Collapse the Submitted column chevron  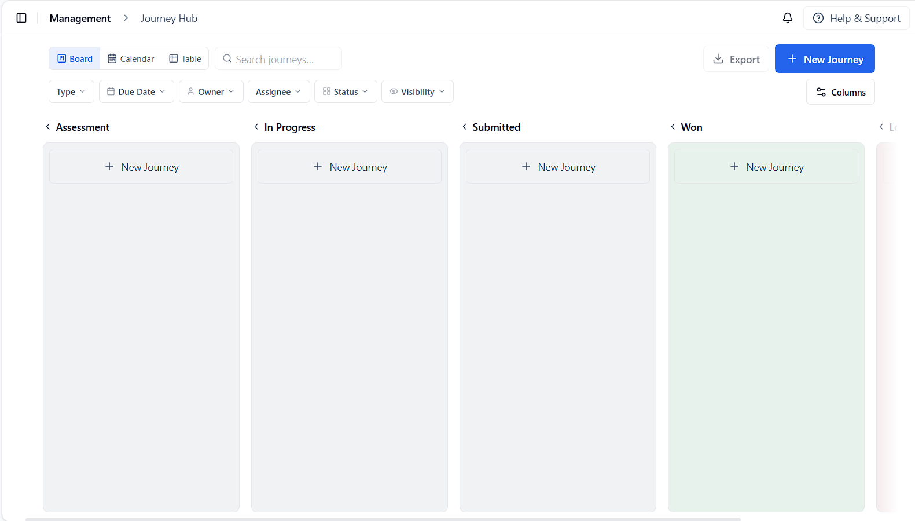(464, 127)
